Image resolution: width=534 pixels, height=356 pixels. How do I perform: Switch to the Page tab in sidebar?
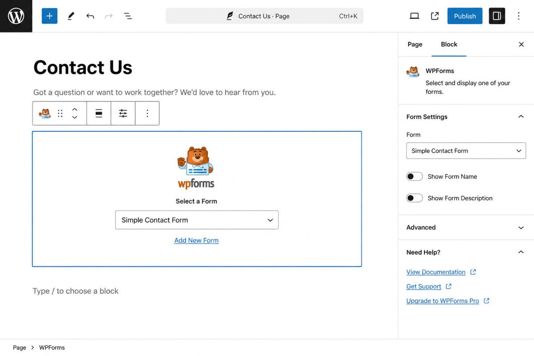point(415,44)
